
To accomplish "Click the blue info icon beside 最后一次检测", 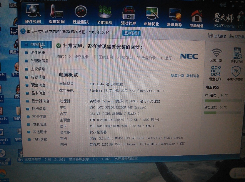I will 23,31.
